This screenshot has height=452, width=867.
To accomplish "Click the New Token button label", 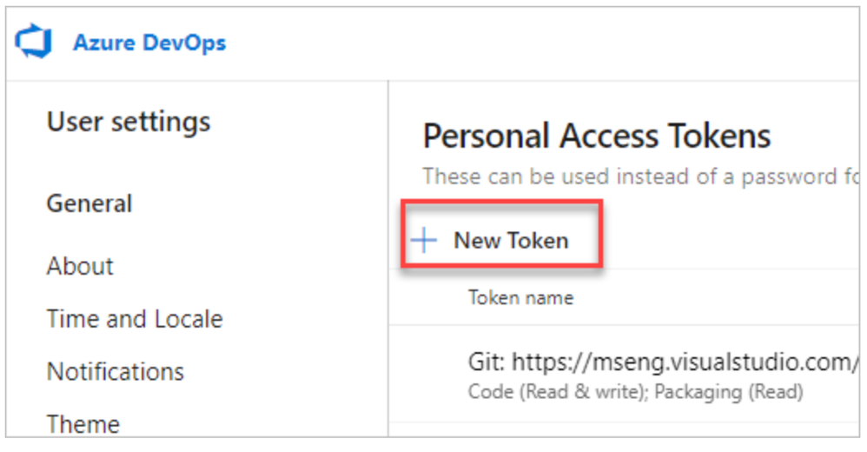I will pos(511,241).
